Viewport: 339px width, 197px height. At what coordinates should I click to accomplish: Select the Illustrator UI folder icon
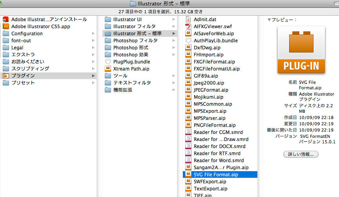(x=108, y=20)
